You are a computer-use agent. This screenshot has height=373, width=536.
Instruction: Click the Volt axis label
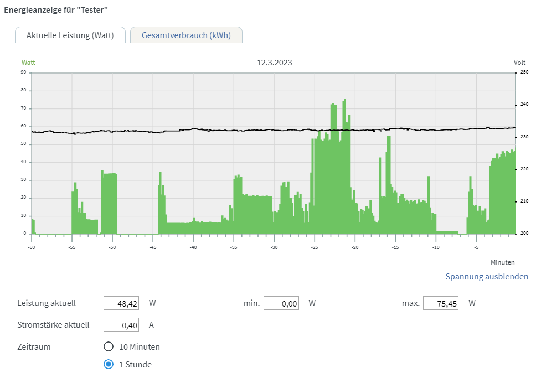(519, 63)
